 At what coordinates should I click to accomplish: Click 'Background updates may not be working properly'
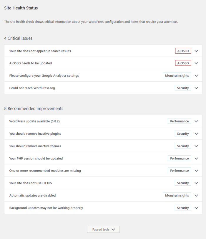pyautogui.click(x=46, y=208)
